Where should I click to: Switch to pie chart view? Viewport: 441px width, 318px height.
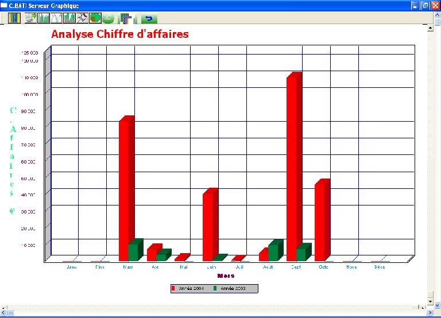tap(95, 18)
